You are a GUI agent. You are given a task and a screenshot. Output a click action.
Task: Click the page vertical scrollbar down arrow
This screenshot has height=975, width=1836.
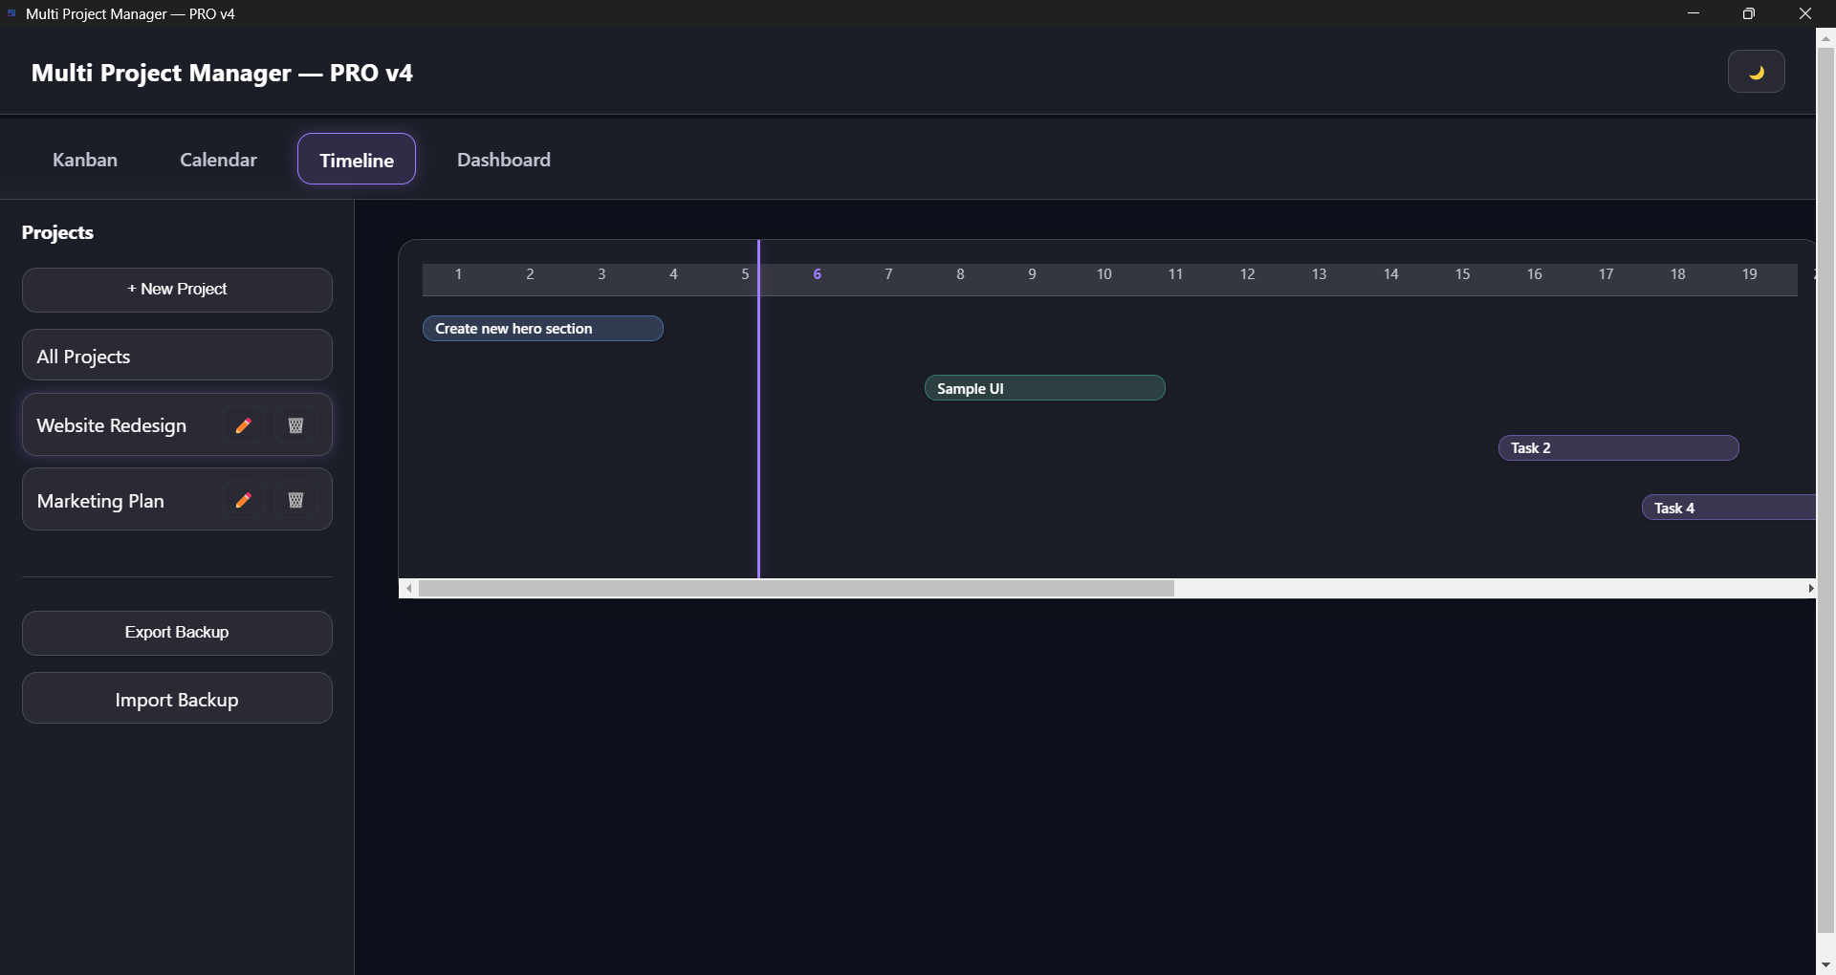(1825, 965)
